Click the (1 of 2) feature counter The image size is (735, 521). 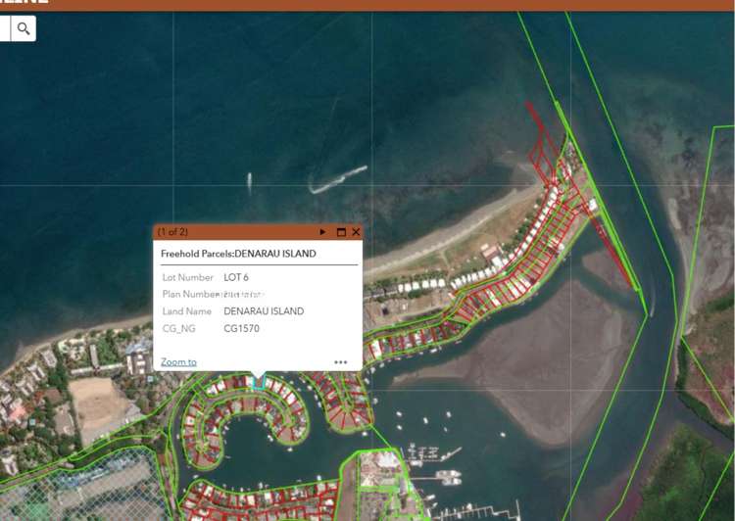(x=172, y=232)
